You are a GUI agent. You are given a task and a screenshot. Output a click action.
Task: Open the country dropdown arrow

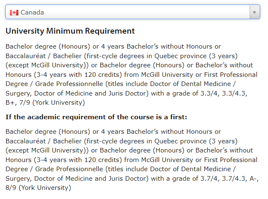(255, 12)
